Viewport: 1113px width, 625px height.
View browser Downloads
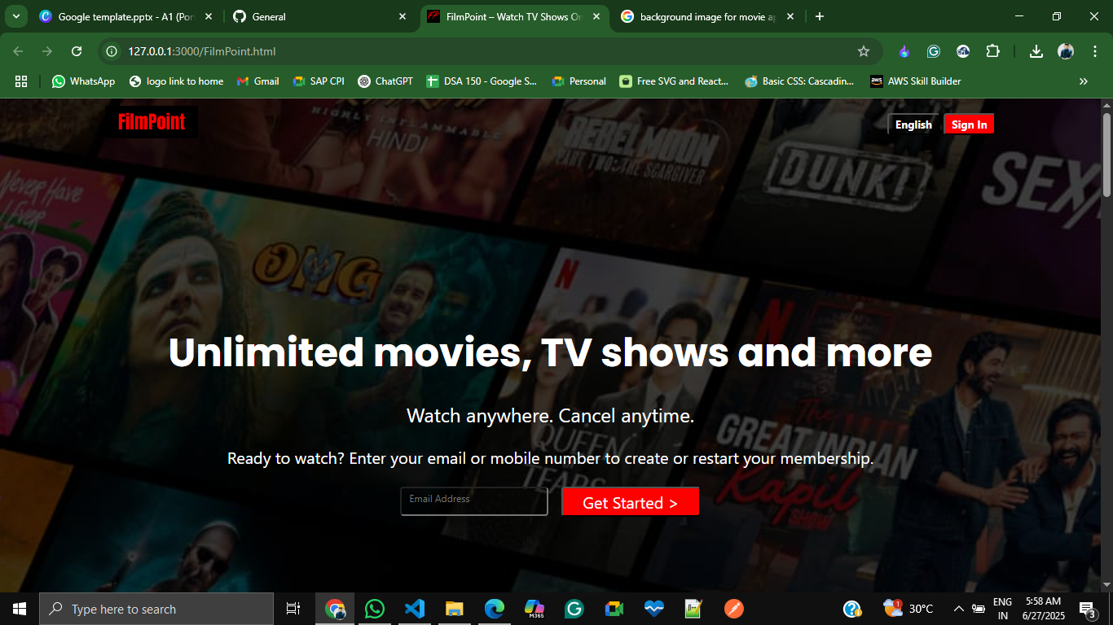coord(1036,50)
